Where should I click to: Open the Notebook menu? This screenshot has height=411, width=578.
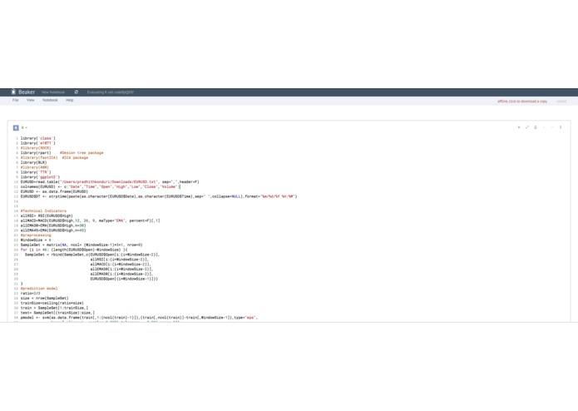[50, 101]
